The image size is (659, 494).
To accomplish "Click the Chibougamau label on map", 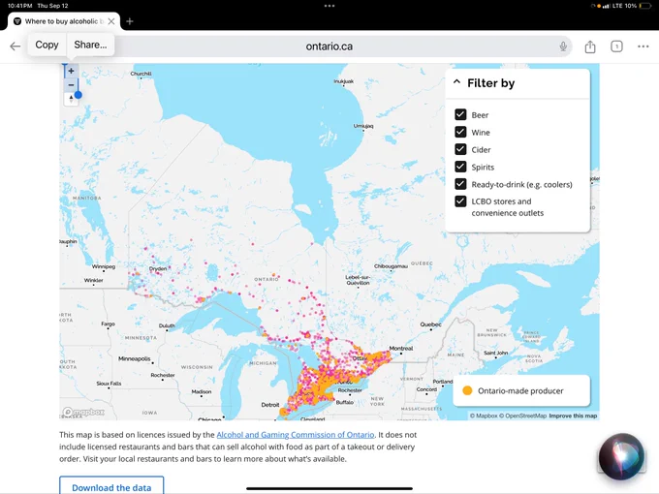I will coord(391,266).
